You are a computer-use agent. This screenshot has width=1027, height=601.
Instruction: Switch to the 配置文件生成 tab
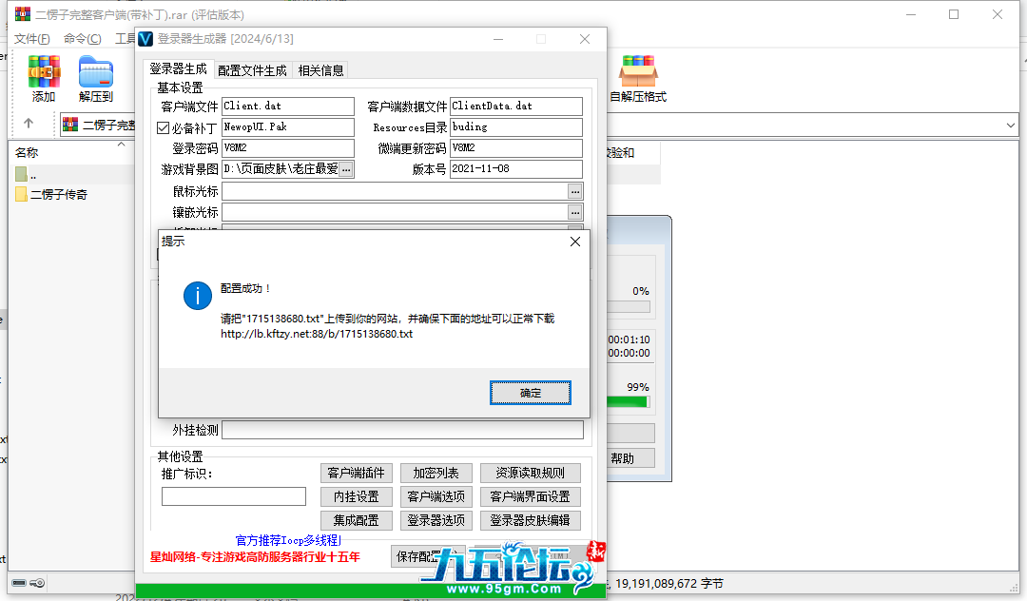(x=252, y=70)
